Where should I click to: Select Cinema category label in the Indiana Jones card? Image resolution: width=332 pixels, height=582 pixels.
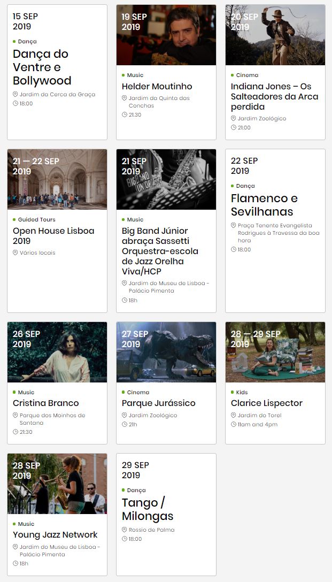point(247,75)
